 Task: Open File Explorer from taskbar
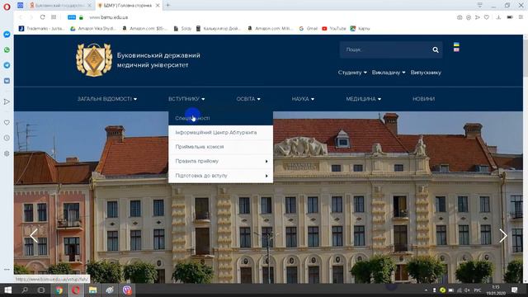tap(93, 290)
